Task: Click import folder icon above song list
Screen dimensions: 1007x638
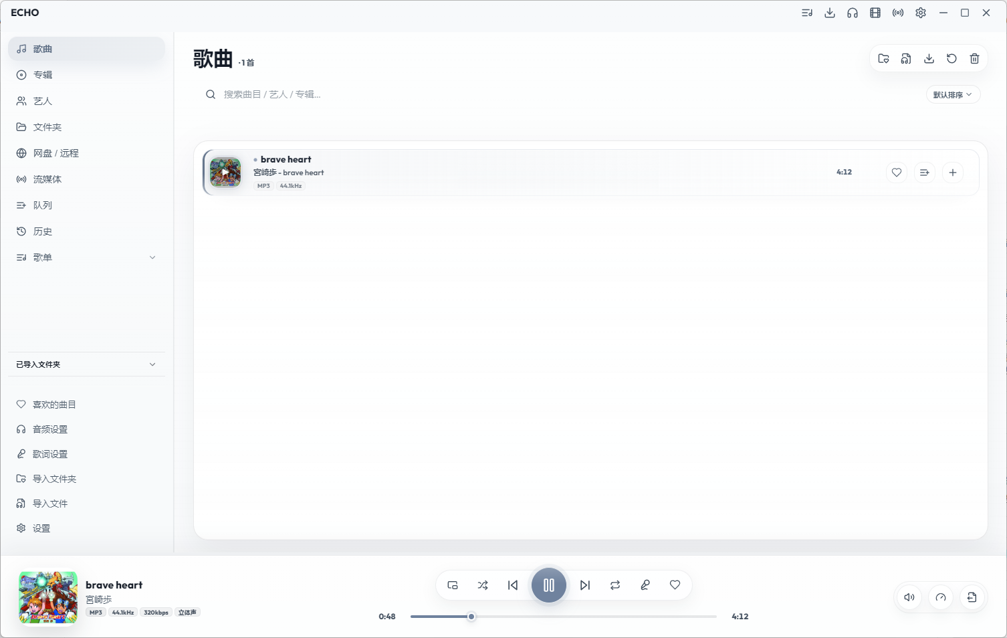Action: [x=883, y=59]
